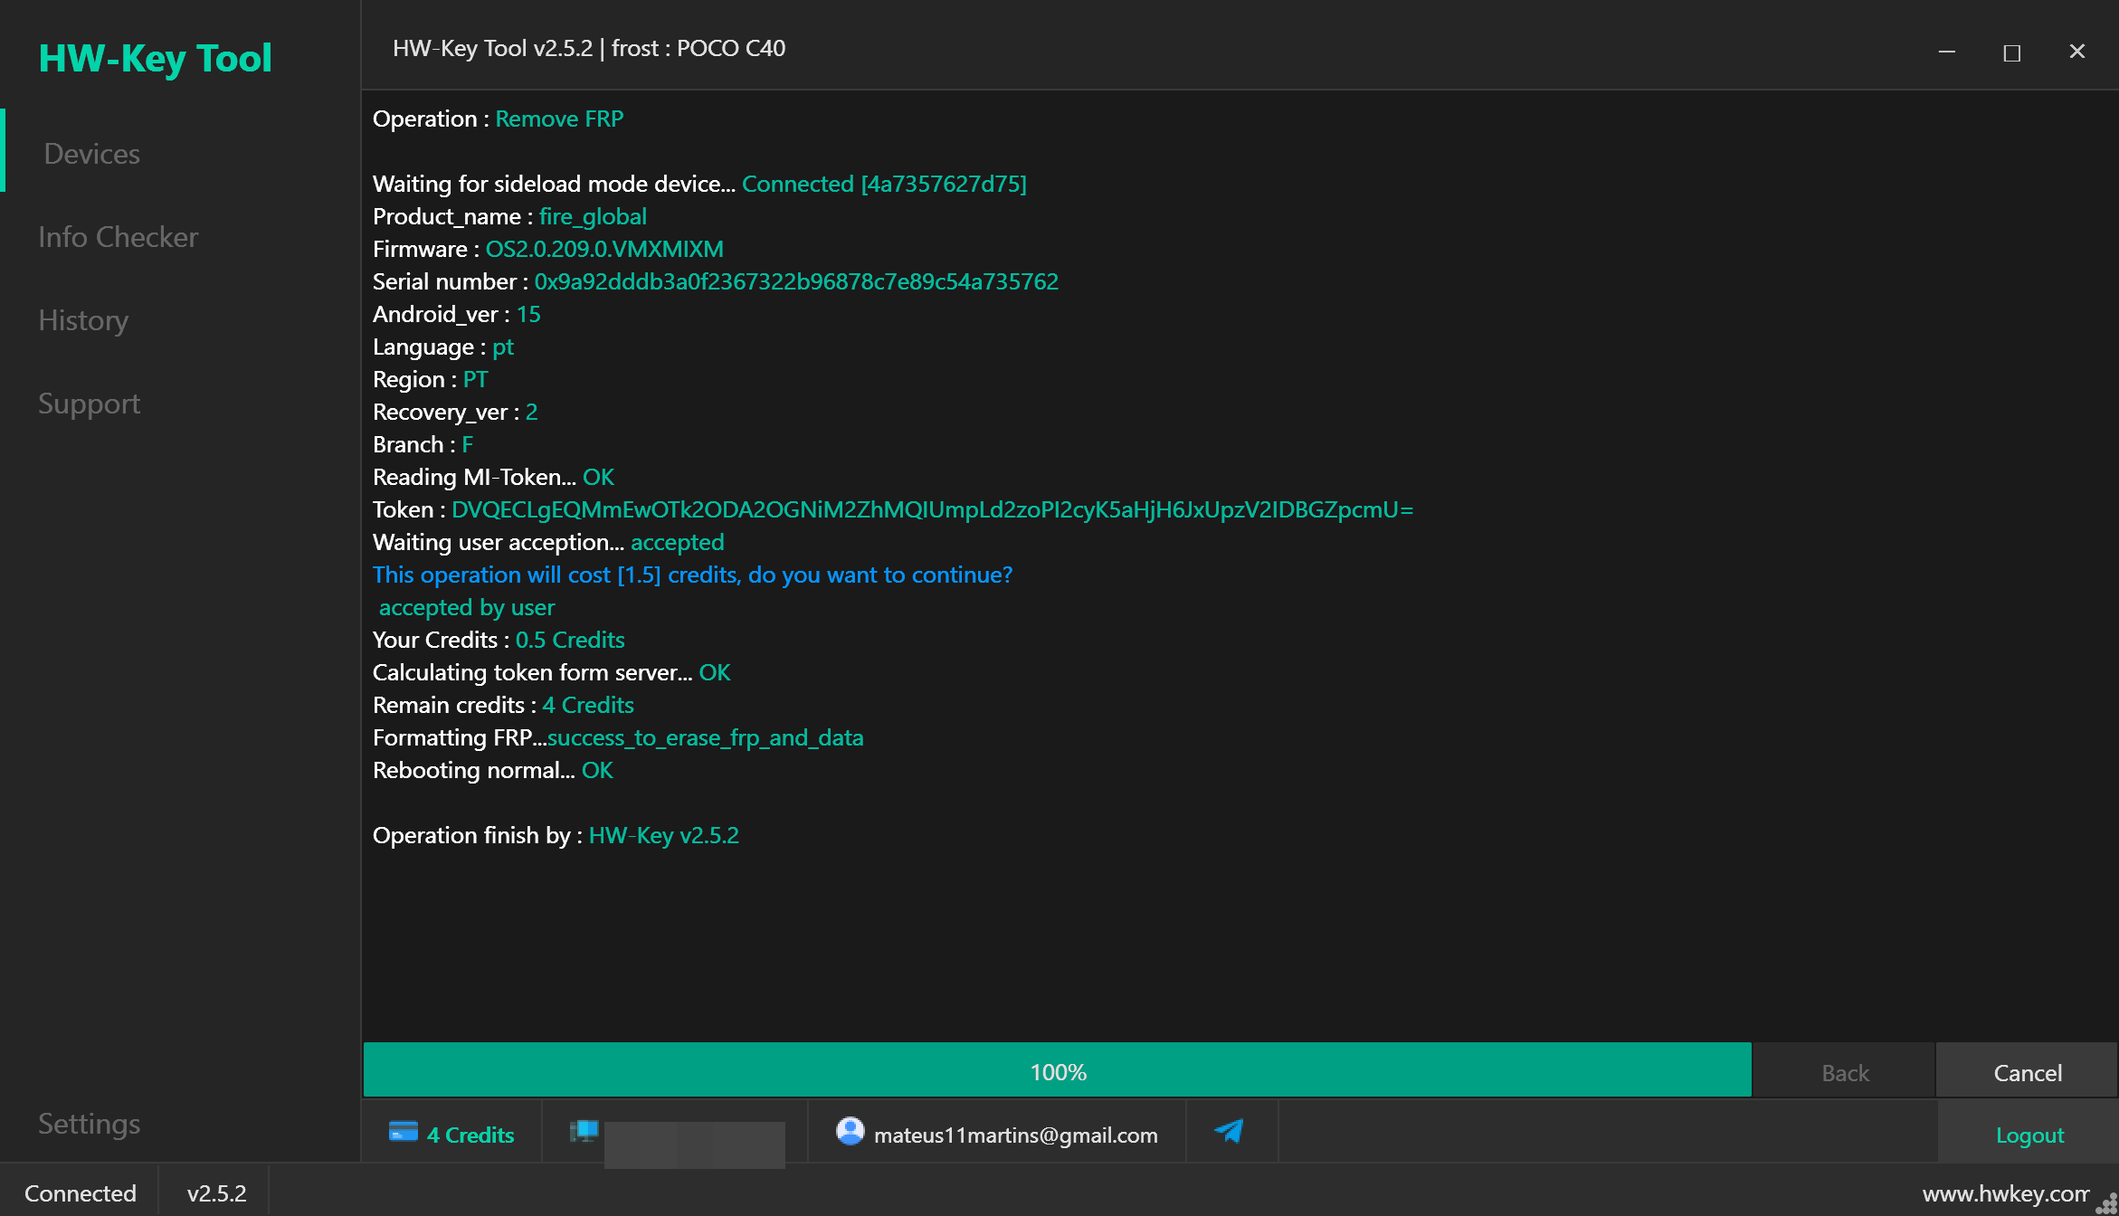
Task: Open the History page
Action: 83,320
